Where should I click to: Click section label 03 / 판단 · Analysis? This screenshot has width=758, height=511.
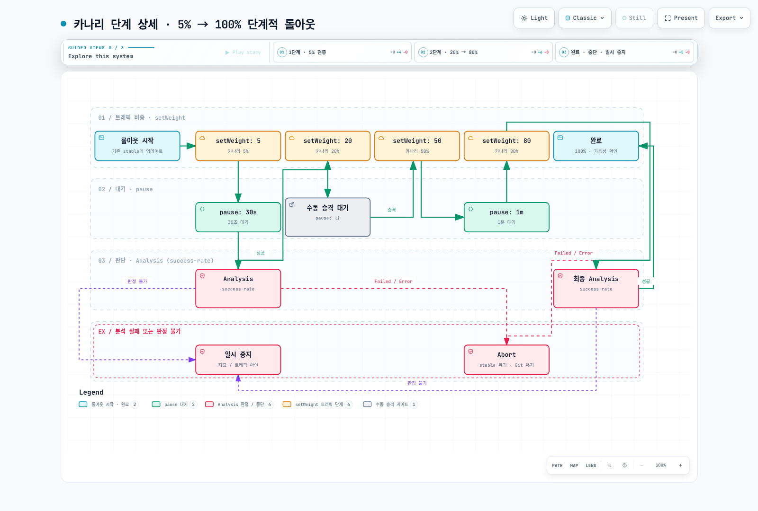coord(156,261)
